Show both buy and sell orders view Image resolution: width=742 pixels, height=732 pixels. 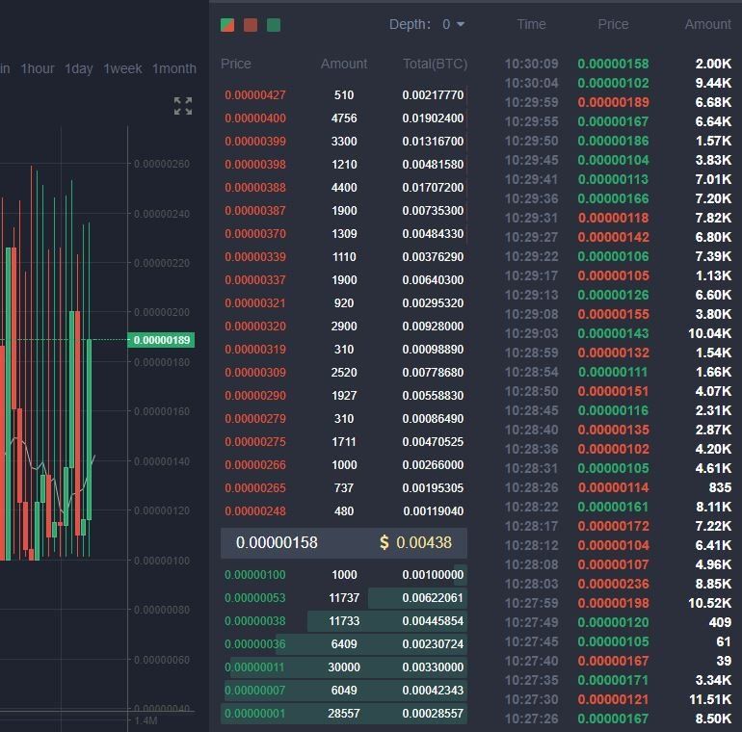(x=227, y=25)
